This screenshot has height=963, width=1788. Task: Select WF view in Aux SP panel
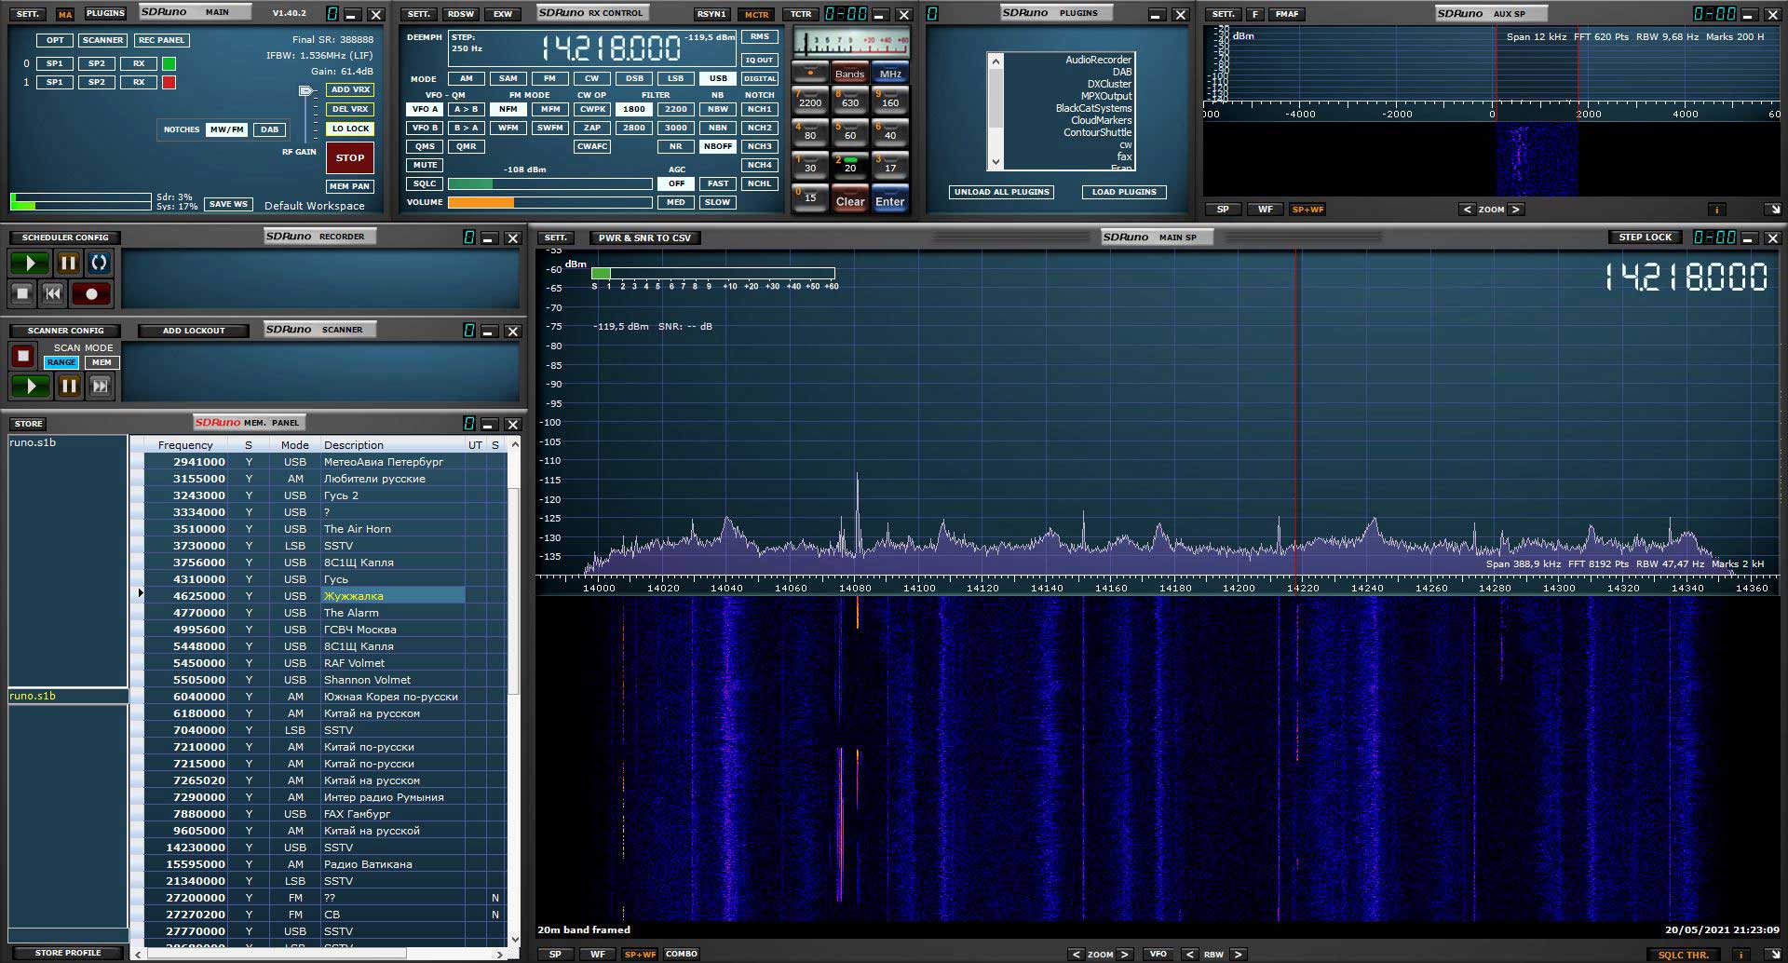coord(1265,210)
